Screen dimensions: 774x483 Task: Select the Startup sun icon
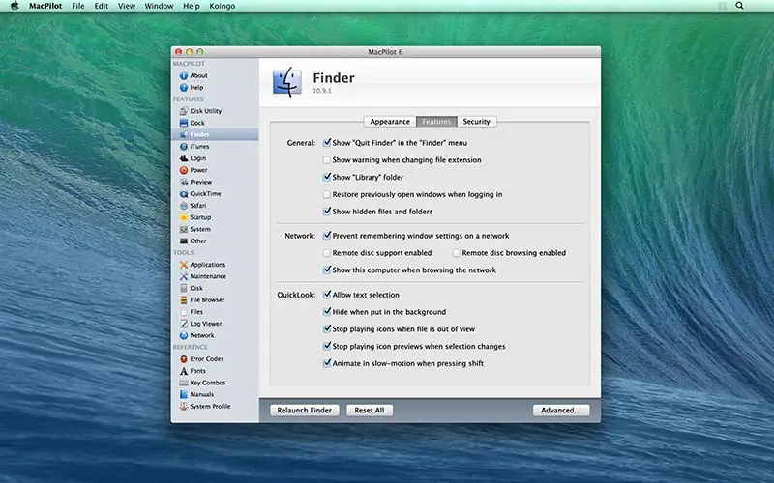pyautogui.click(x=184, y=218)
